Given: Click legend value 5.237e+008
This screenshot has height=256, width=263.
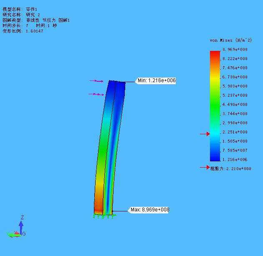Looking at the screenshot, I should click(235, 95).
